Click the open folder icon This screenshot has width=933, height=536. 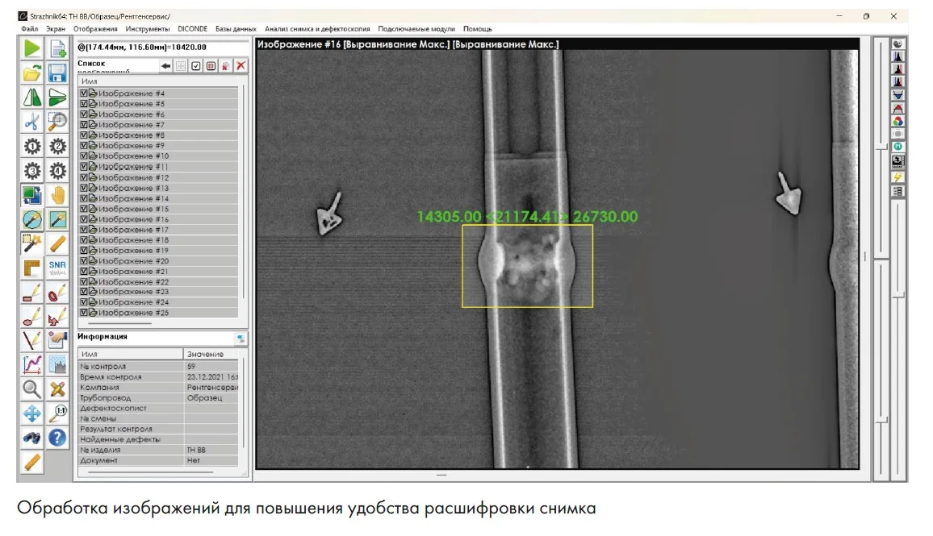[x=32, y=73]
